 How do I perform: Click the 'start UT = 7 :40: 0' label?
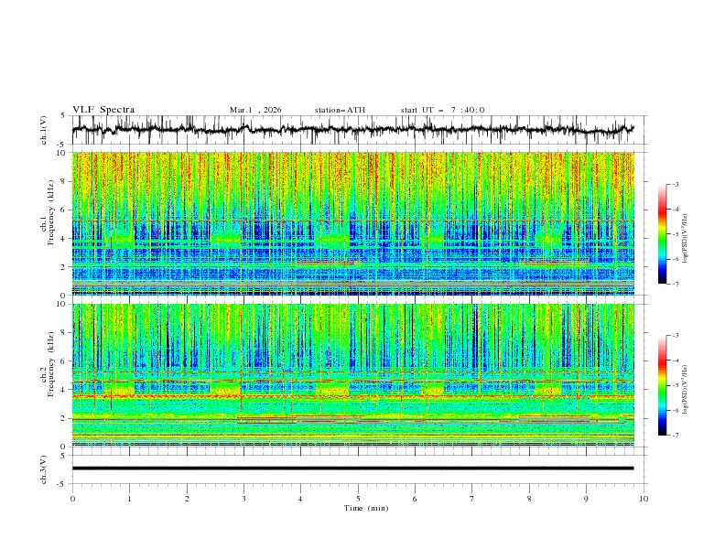(442, 110)
